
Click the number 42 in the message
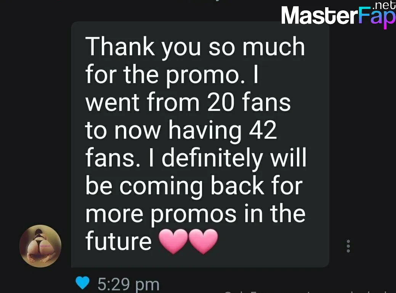pyautogui.click(x=263, y=130)
